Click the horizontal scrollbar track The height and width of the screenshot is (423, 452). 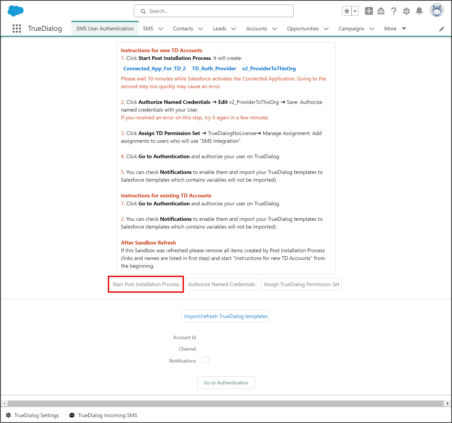[x=225, y=403]
